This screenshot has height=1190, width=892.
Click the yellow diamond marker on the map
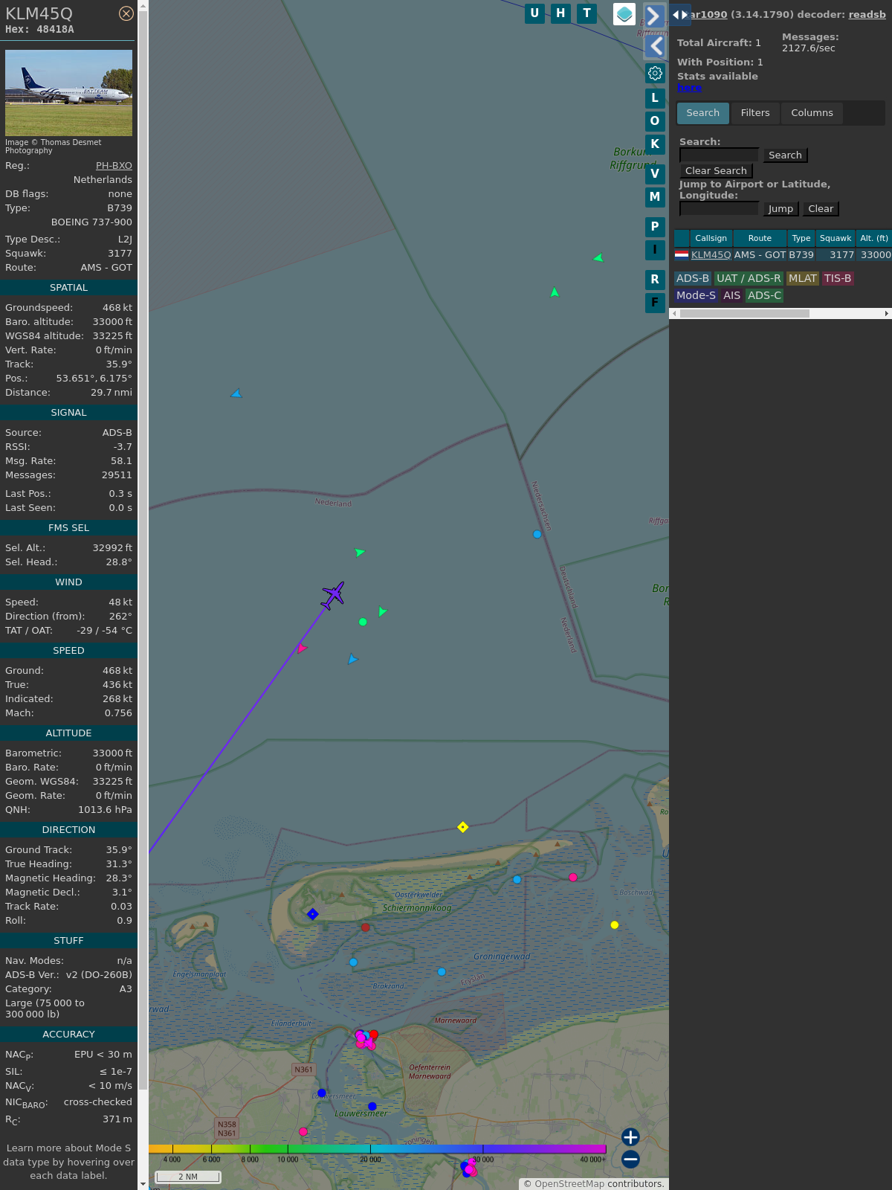pyautogui.click(x=463, y=827)
